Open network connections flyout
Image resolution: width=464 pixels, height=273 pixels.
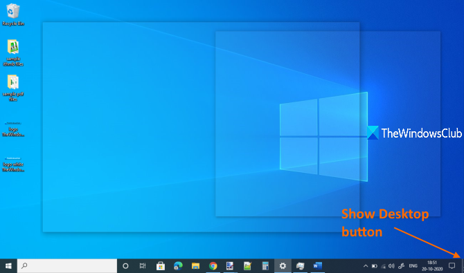click(383, 266)
